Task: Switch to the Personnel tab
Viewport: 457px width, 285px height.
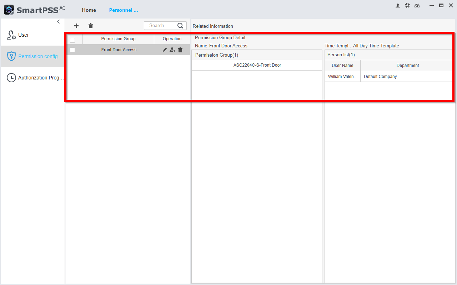Action: coord(124,10)
